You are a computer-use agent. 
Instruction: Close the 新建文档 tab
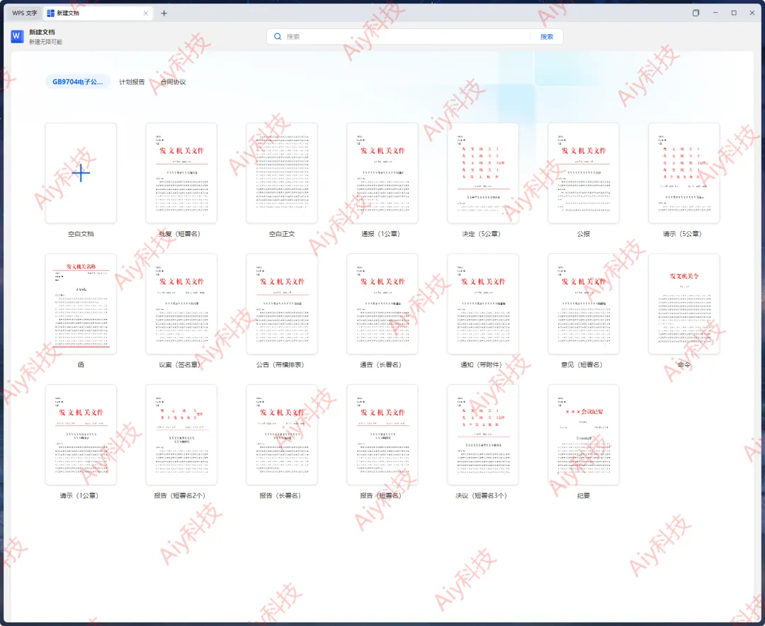point(145,13)
